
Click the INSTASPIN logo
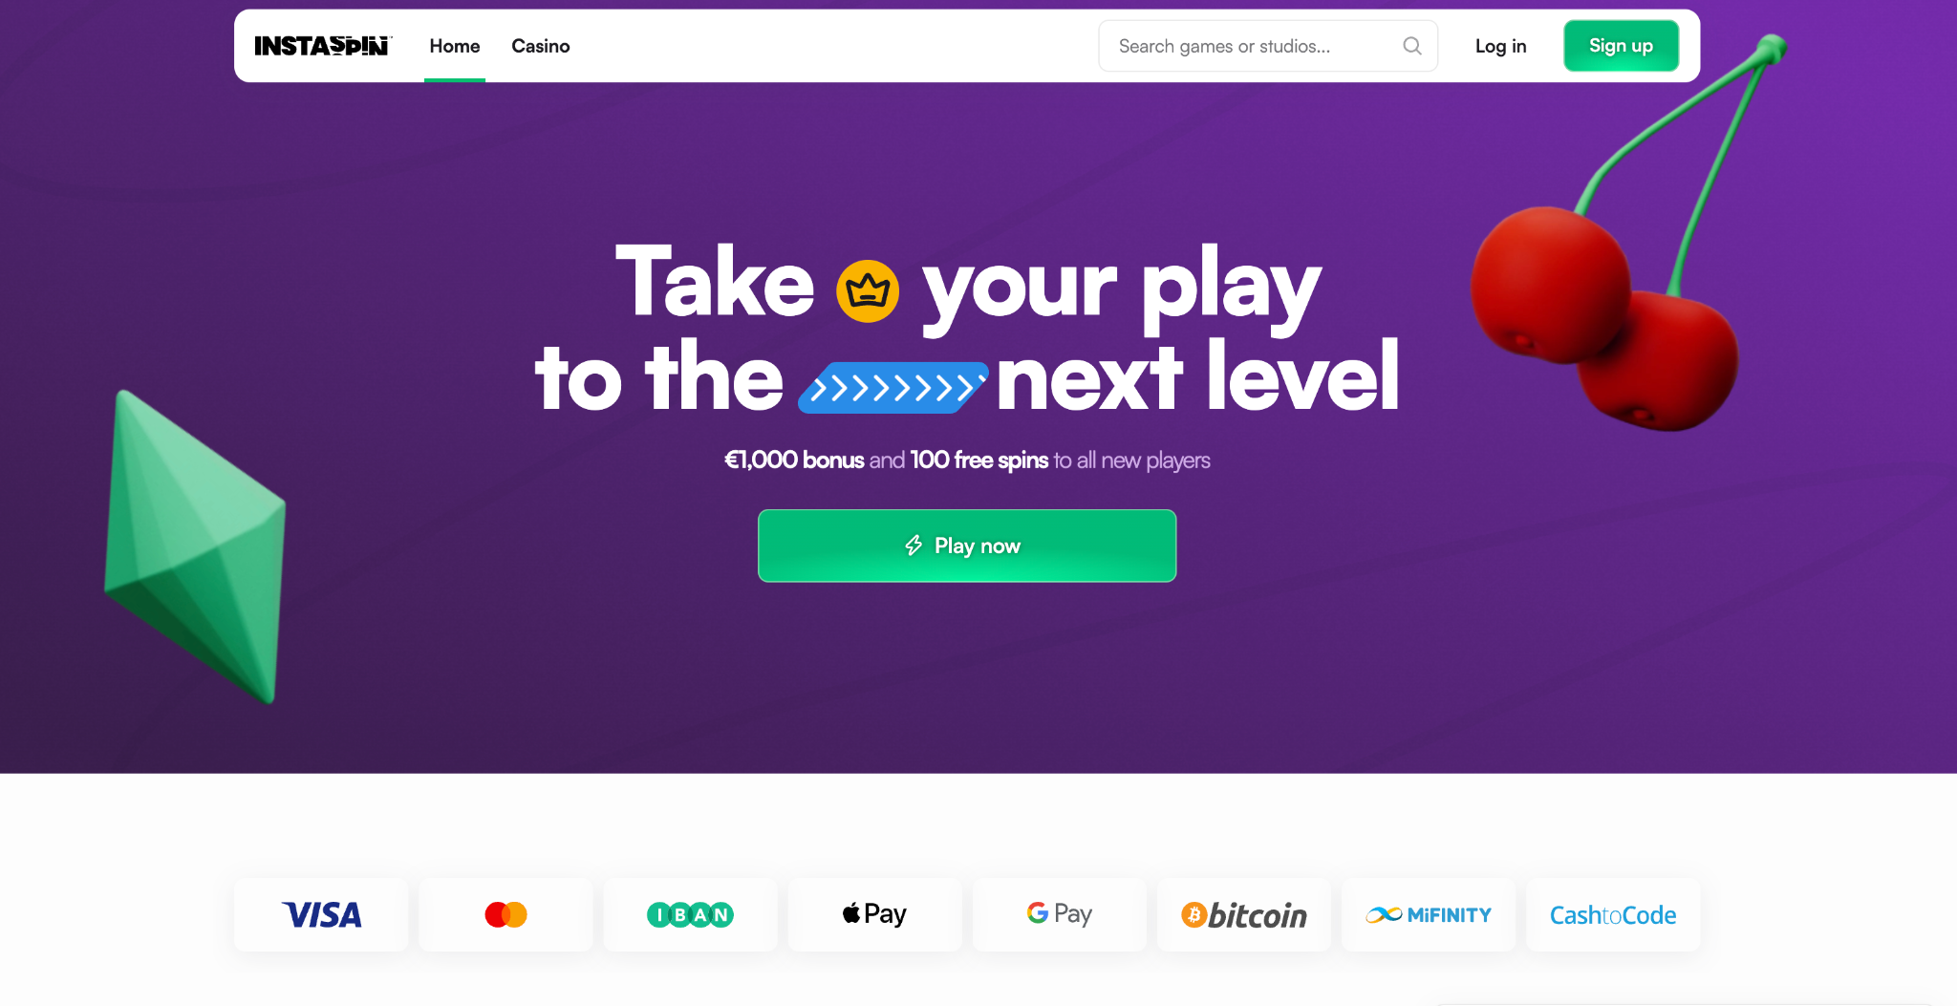click(x=322, y=46)
